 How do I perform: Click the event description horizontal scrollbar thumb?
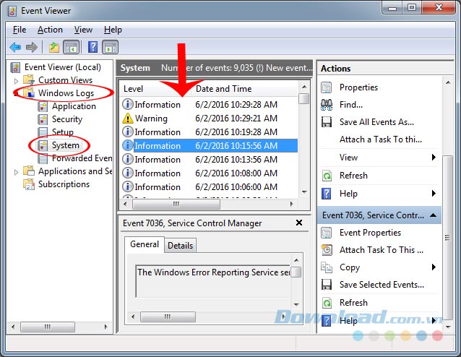click(x=168, y=317)
